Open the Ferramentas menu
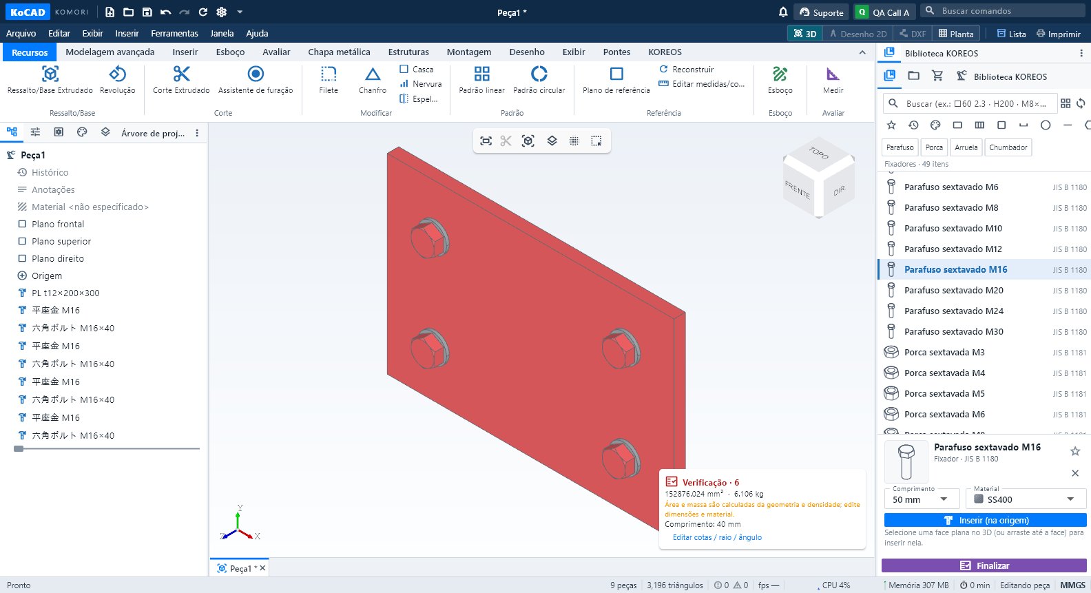The width and height of the screenshot is (1091, 593). tap(174, 33)
